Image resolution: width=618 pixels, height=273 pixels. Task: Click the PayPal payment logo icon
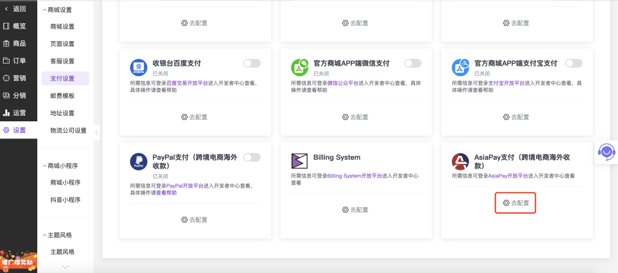click(x=138, y=161)
